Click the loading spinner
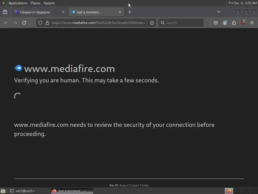 tap(17, 96)
